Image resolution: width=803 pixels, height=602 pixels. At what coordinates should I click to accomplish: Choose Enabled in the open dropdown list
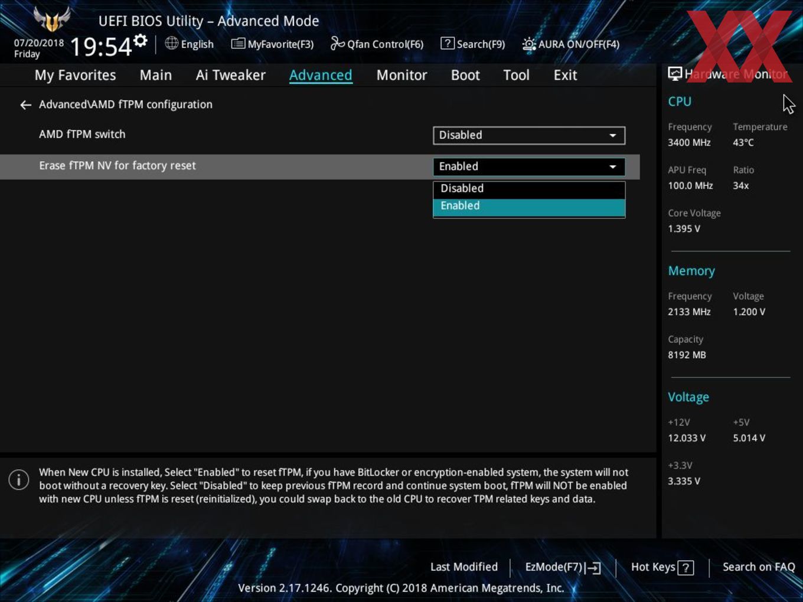pyautogui.click(x=529, y=207)
